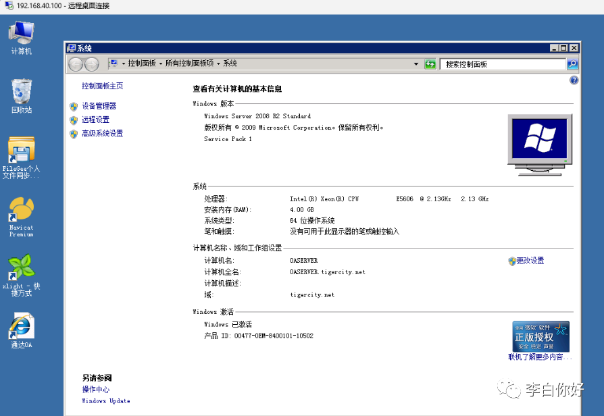Screen dimensions: 604x416
Task: Select the 64 位操作系统 value
Action: click(x=312, y=221)
